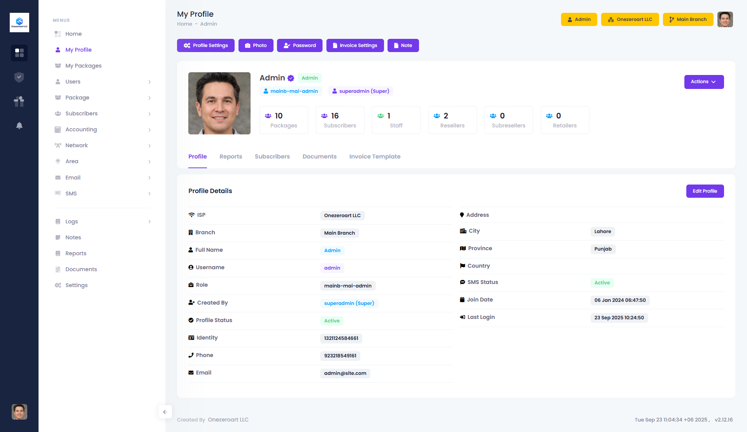Open user avatar at top right corner

point(725,19)
